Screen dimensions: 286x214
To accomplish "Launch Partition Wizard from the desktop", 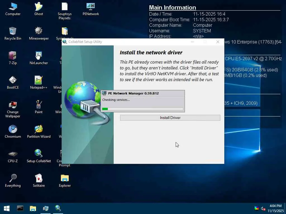I will click(x=39, y=132).
